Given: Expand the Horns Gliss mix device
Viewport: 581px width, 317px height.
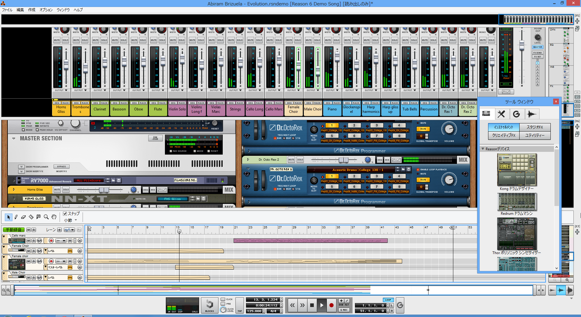Looking at the screenshot, I should tap(14, 190).
